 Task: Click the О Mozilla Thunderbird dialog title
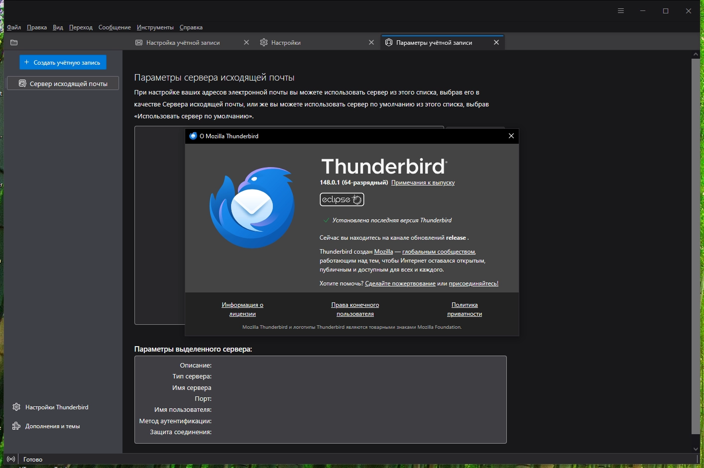[x=229, y=136]
